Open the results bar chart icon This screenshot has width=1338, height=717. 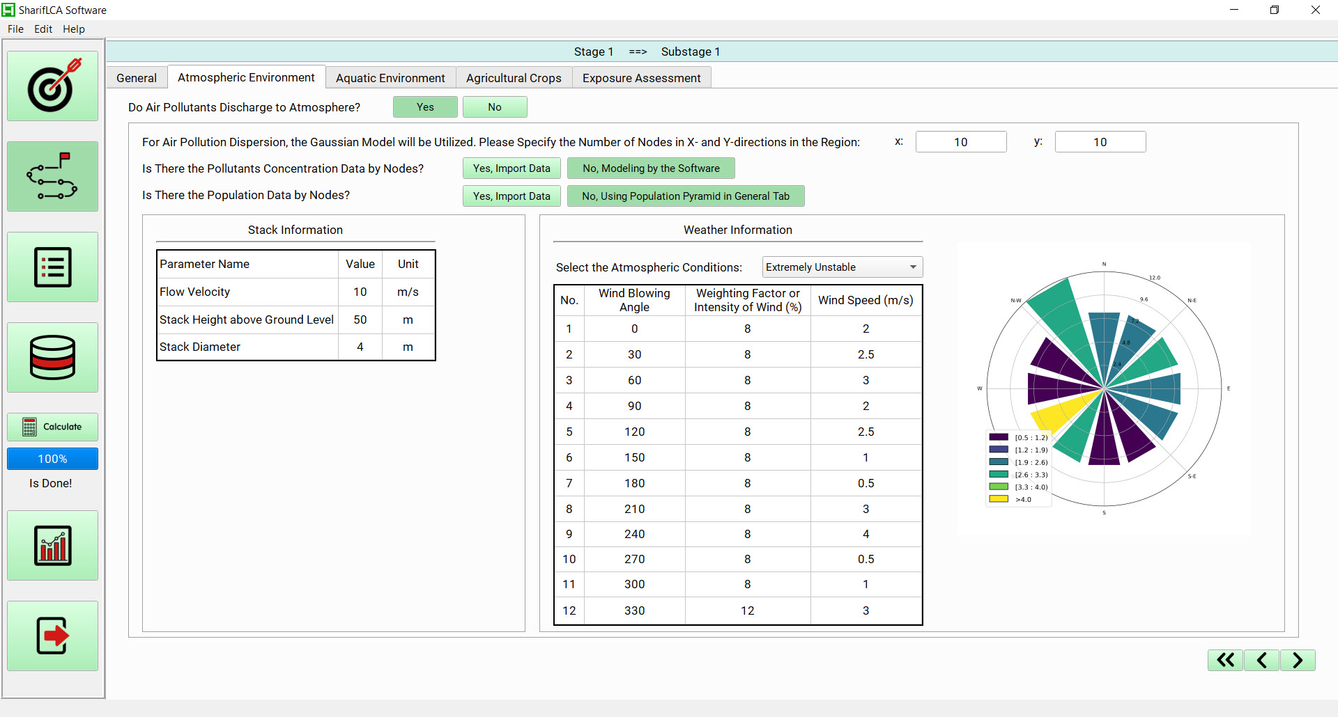pos(52,546)
